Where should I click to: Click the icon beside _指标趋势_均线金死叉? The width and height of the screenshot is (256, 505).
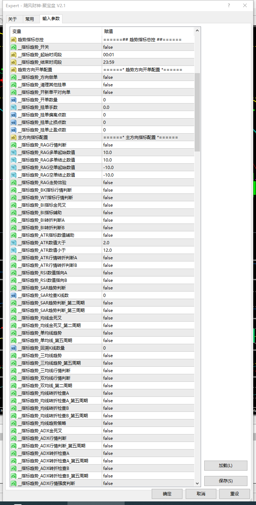pos(13,318)
